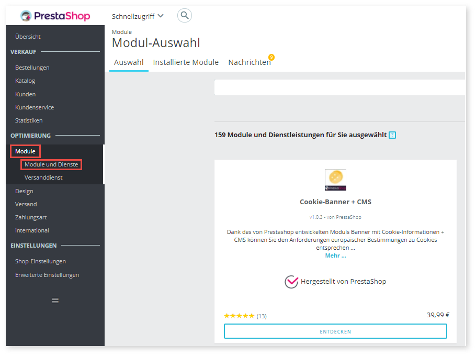Open the Schnellzugriff dropdown
Image resolution: width=476 pixels, height=356 pixels.
click(138, 16)
